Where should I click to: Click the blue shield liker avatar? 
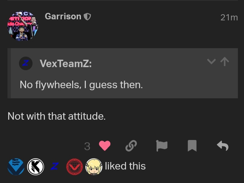[16, 166]
